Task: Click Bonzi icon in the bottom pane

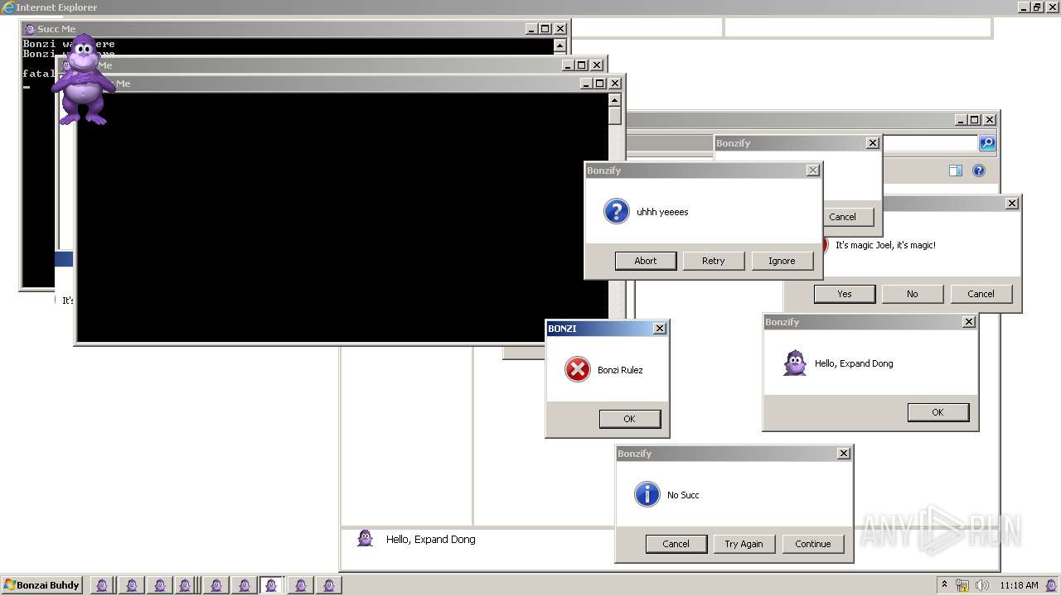Action: coord(365,538)
